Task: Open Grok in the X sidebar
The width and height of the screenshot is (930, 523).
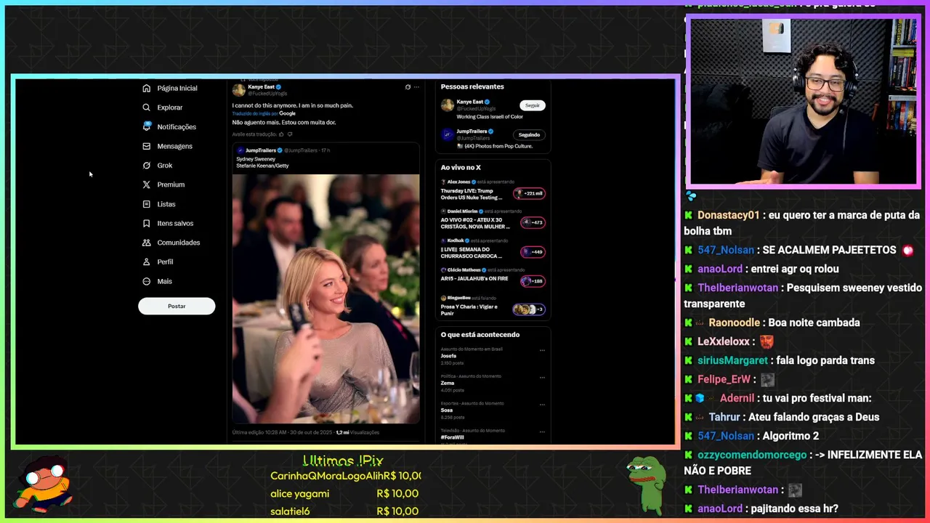Action: pyautogui.click(x=158, y=166)
